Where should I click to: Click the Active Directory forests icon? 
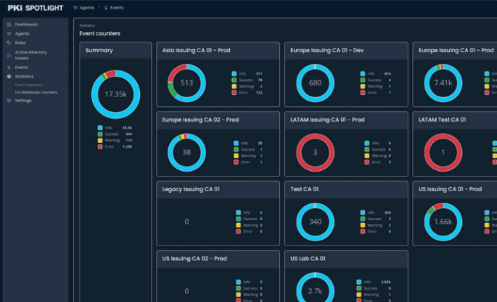pyautogui.click(x=9, y=55)
